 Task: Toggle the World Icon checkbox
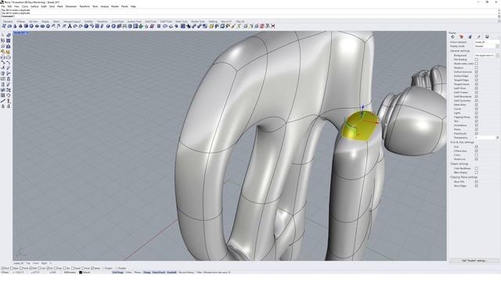point(477,159)
